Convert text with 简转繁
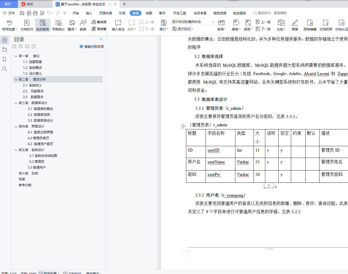The height and width of the screenshot is (274, 348). [x=99, y=29]
